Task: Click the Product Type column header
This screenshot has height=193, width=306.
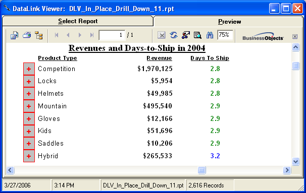Action: [58, 58]
